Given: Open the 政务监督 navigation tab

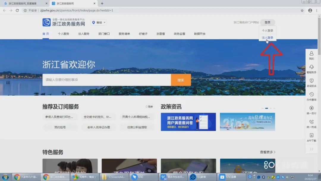Looking at the screenshot, I should pos(179,34).
